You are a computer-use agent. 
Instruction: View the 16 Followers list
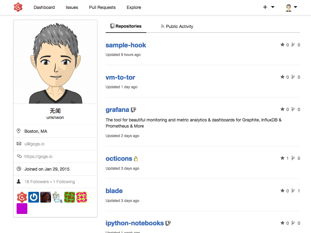coord(37,182)
